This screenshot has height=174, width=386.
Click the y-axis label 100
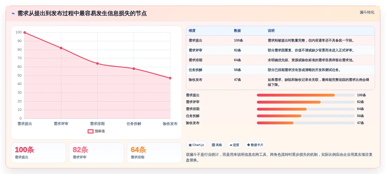(19, 32)
